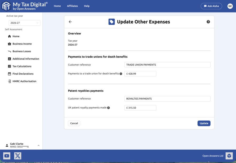
Task: Open Ask Aisha
Action: pyautogui.click(x=211, y=6)
